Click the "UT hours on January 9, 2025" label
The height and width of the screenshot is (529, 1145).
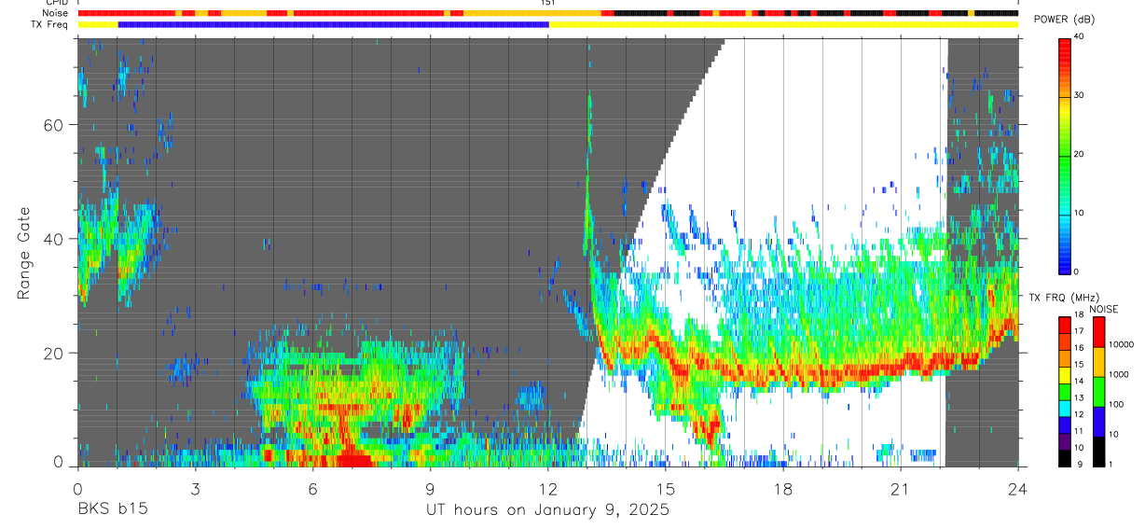point(547,510)
